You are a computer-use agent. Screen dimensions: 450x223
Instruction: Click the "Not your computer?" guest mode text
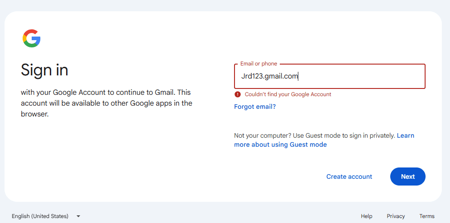click(315, 135)
